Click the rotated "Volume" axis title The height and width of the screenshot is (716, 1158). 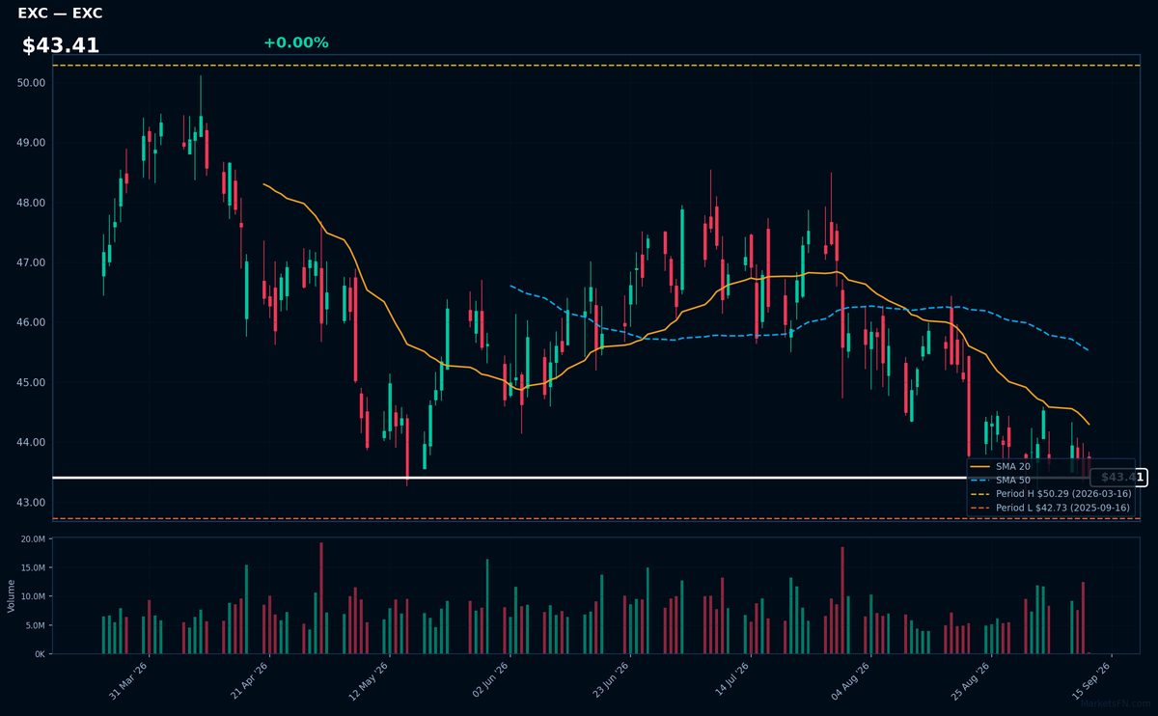click(x=11, y=595)
